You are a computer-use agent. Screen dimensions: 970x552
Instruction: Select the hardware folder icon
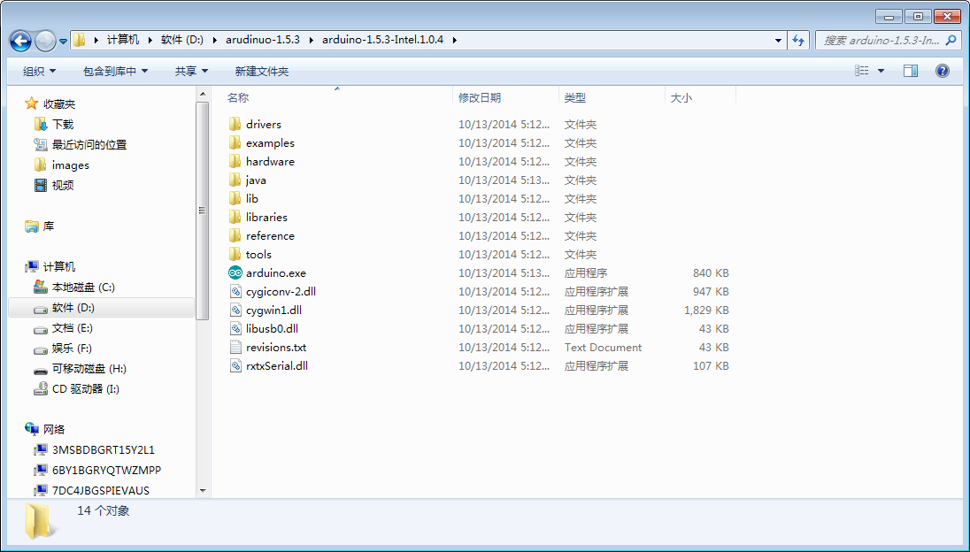pyautogui.click(x=235, y=161)
